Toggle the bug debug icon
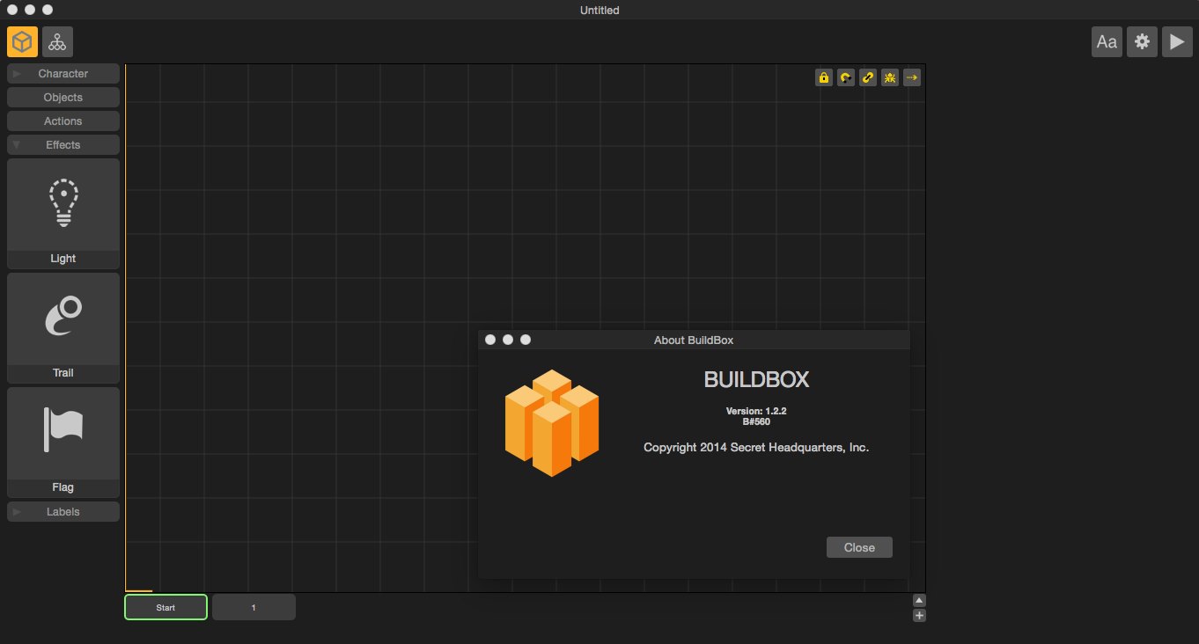The height and width of the screenshot is (644, 1199). [x=890, y=77]
